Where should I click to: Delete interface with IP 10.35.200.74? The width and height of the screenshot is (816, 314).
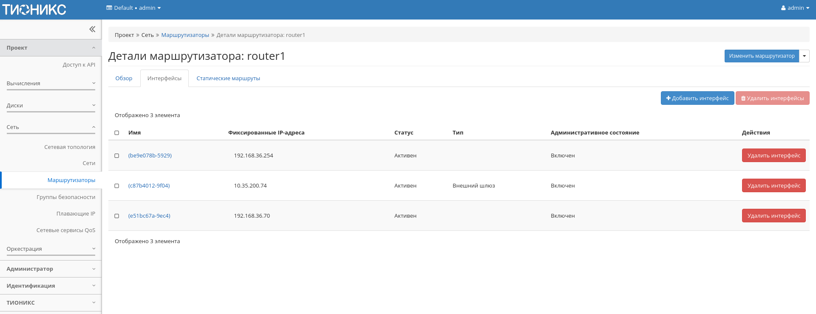(x=773, y=186)
